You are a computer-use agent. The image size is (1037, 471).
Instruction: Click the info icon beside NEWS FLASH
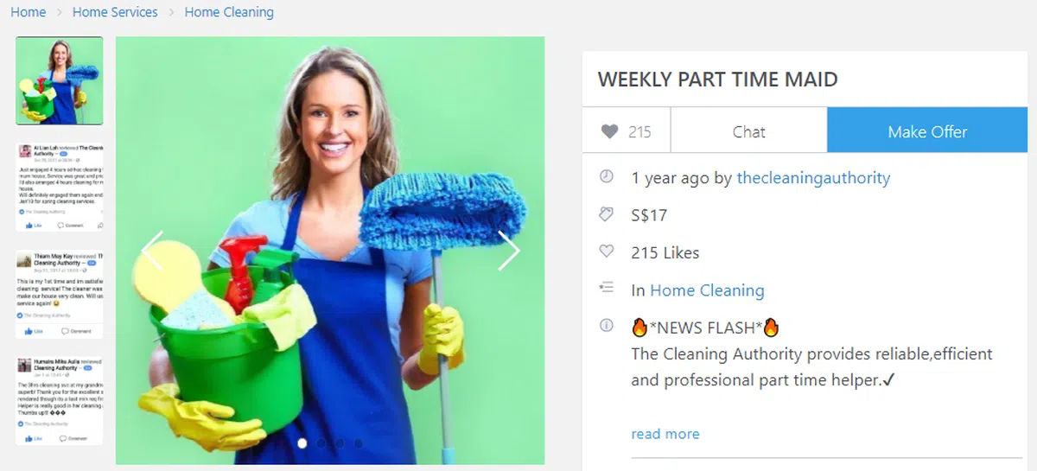point(607,326)
